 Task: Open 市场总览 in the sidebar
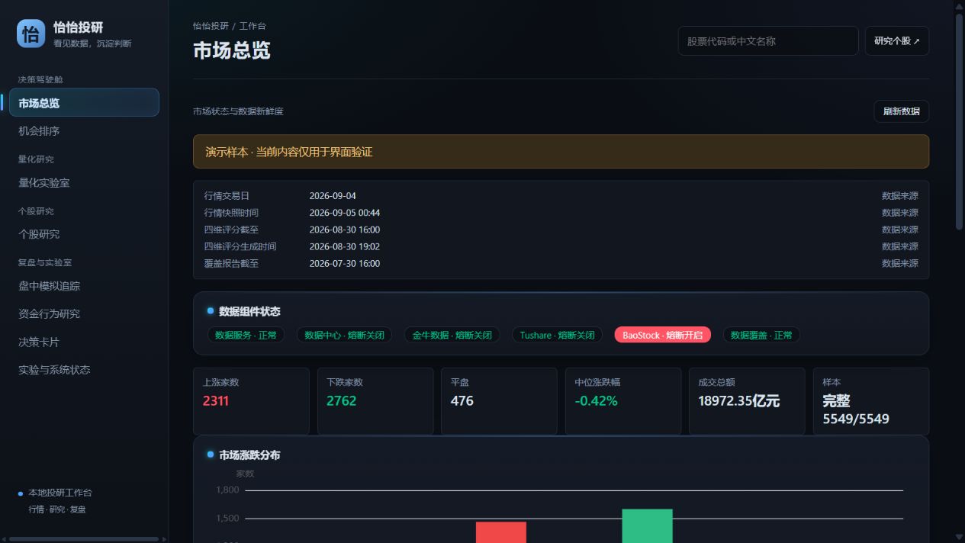(84, 102)
